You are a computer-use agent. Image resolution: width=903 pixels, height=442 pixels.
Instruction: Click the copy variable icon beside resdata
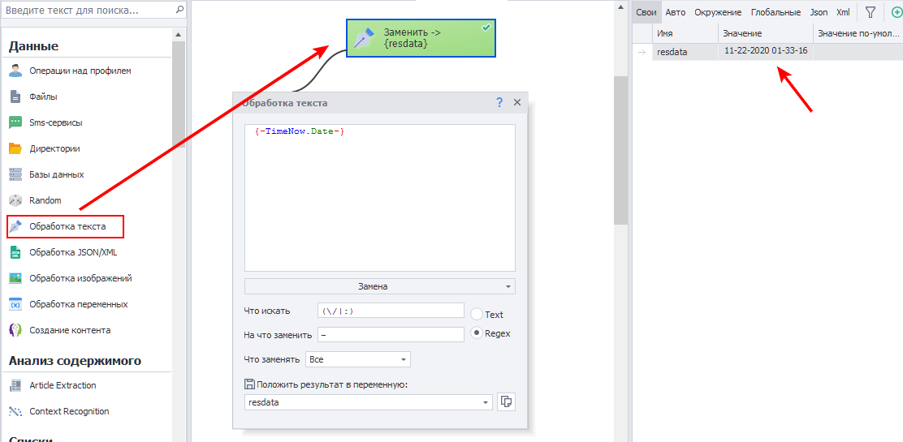507,402
